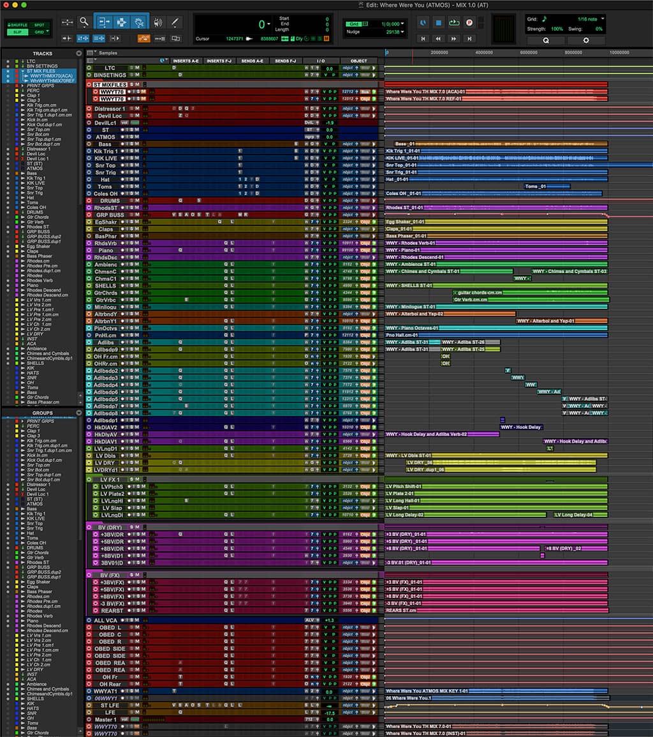This screenshot has height=737, width=653.
Task: Select the Scrubber speaker tool
Action: pyautogui.click(x=158, y=22)
